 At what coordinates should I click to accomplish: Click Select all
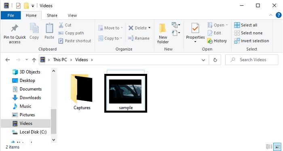pos(246,25)
